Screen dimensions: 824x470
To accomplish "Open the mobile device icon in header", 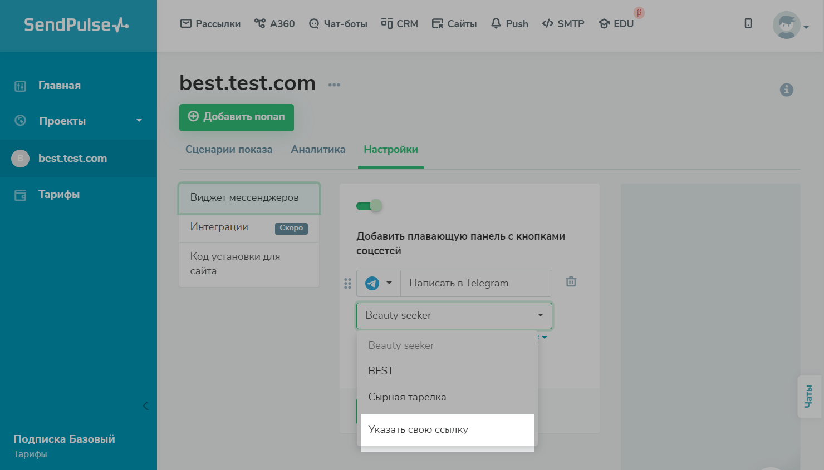I will coord(748,23).
